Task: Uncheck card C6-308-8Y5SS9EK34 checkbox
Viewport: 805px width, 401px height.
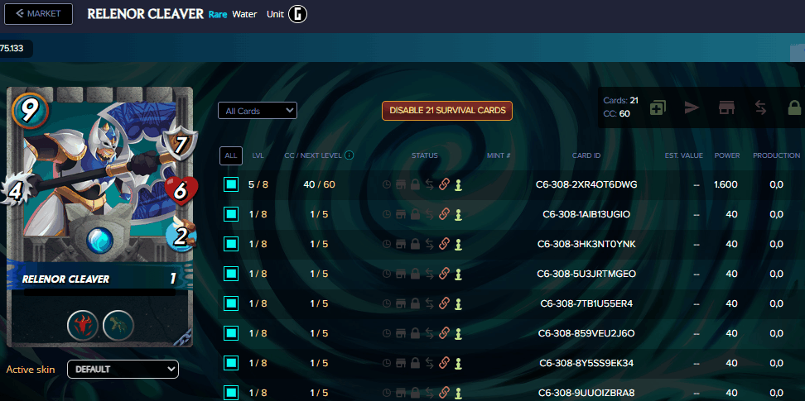Action: click(x=231, y=363)
